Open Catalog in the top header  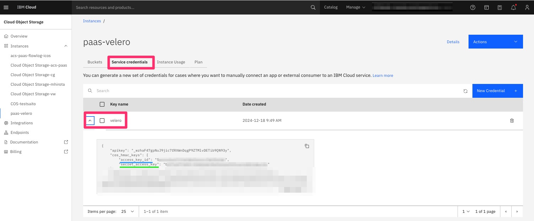pyautogui.click(x=331, y=7)
